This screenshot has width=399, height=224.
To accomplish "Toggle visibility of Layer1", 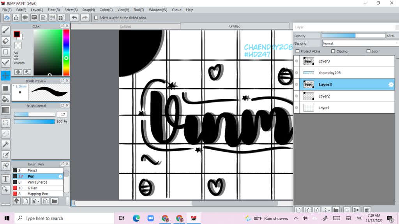I will (x=297, y=108).
